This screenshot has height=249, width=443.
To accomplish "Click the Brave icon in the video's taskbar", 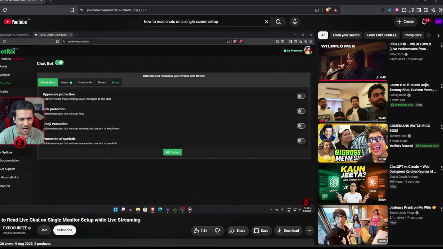I will [x=153, y=210].
